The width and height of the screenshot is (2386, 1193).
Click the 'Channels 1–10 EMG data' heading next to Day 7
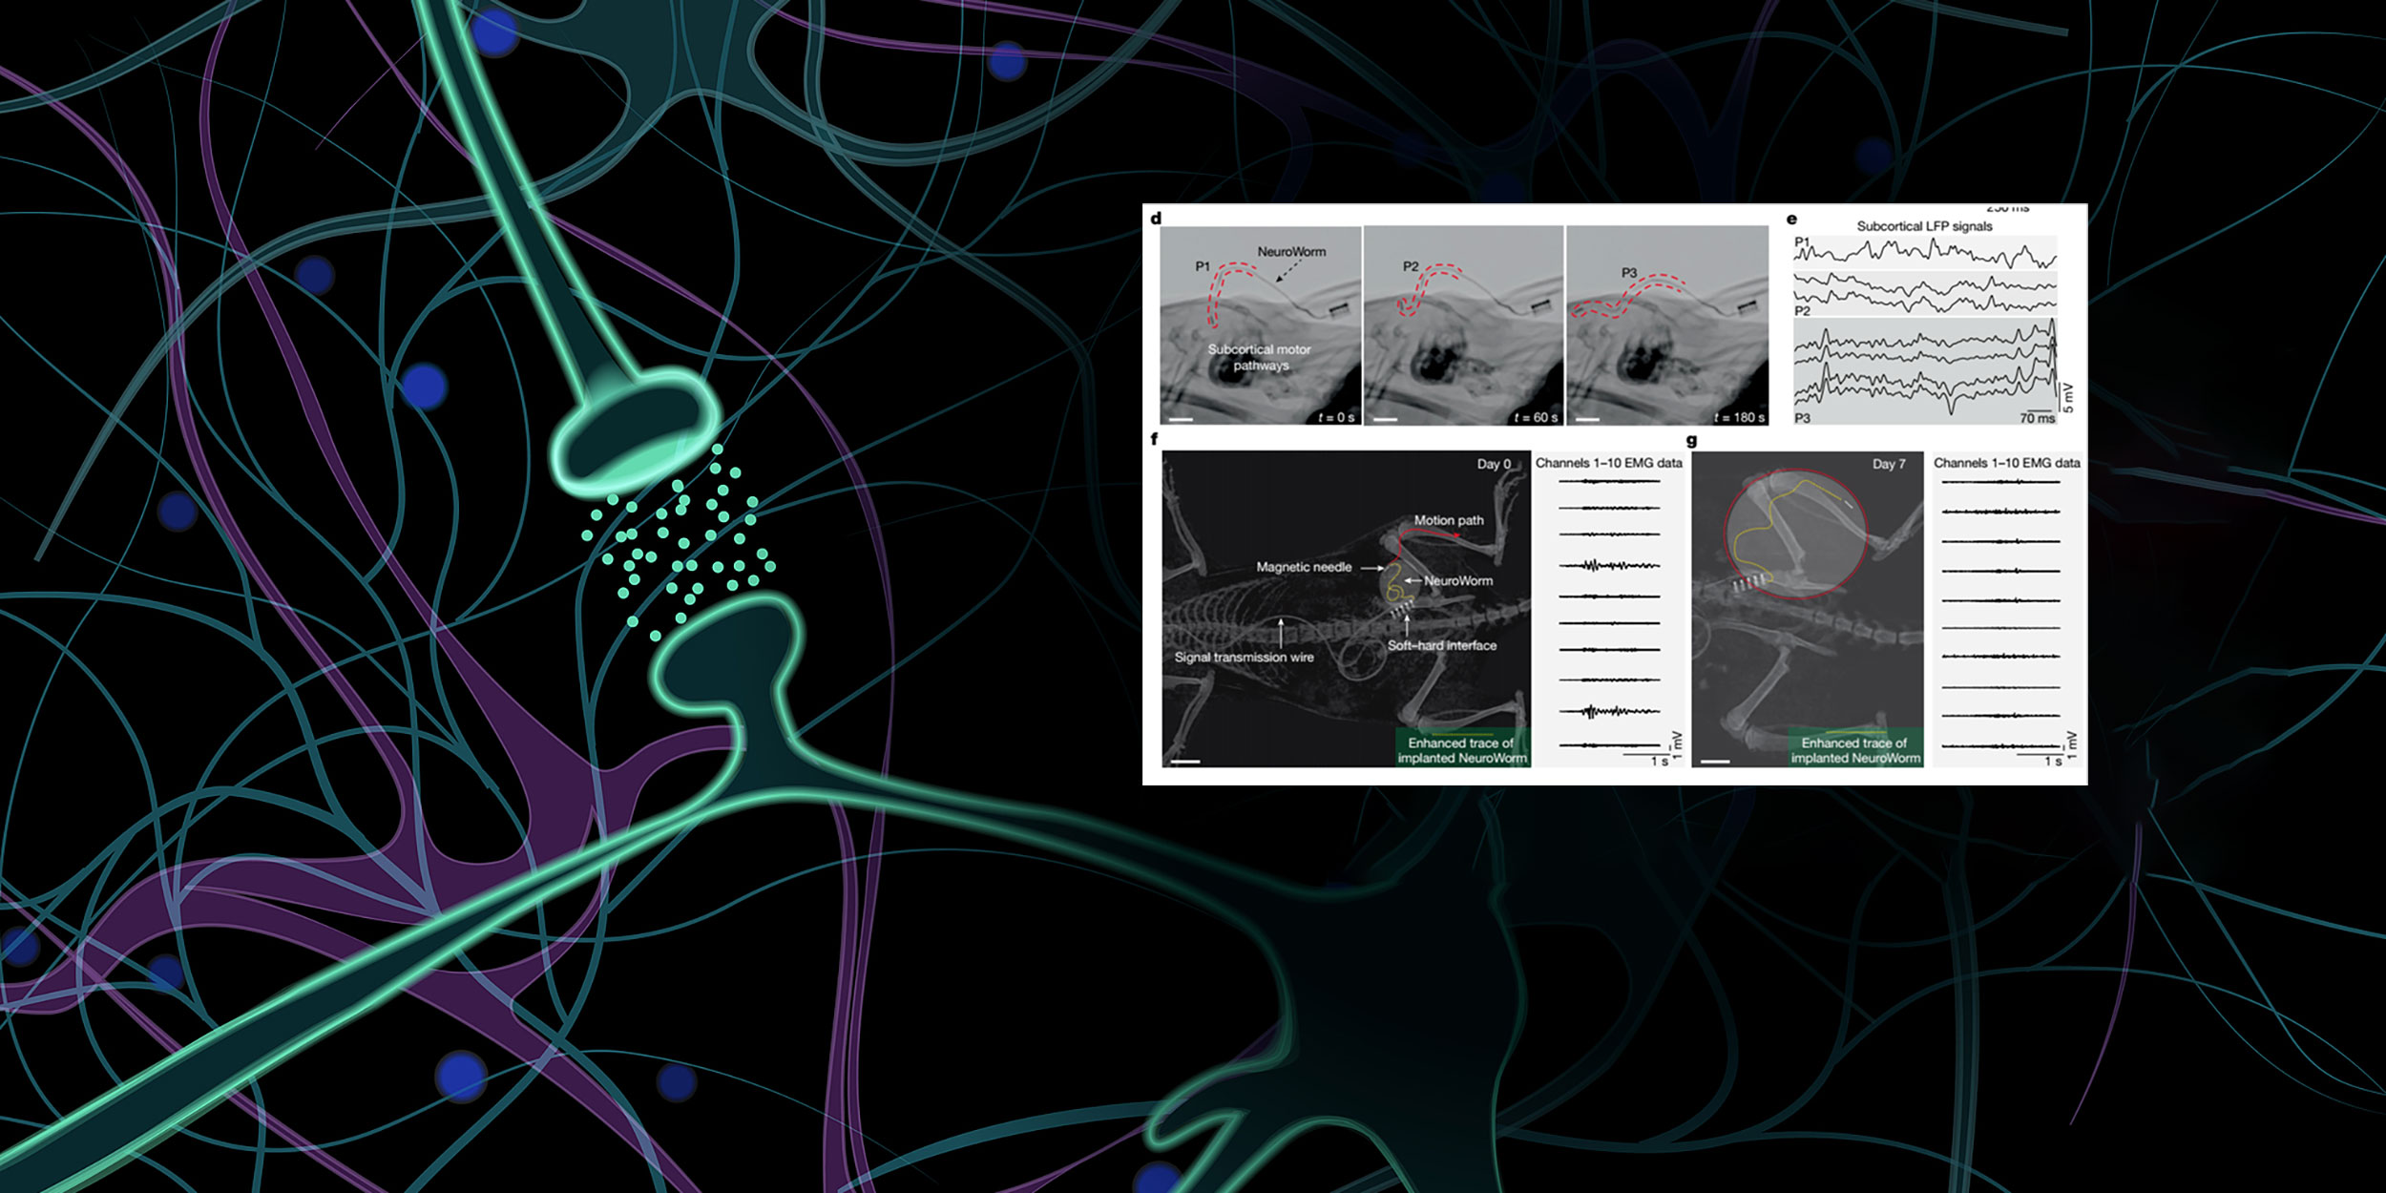2006,463
